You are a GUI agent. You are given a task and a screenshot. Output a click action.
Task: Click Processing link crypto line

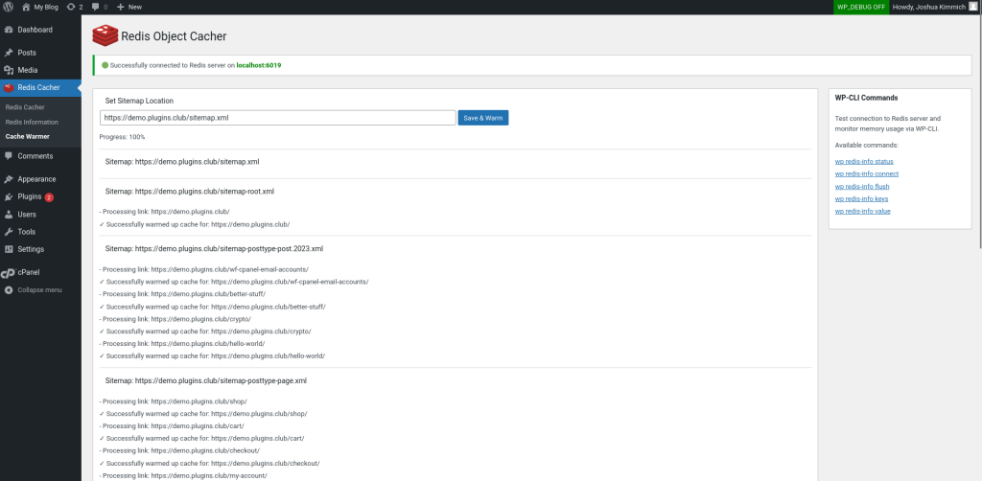tap(175, 319)
